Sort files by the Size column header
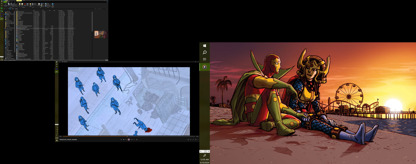Image resolution: width=416 pixels, height=164 pixels. [50, 10]
